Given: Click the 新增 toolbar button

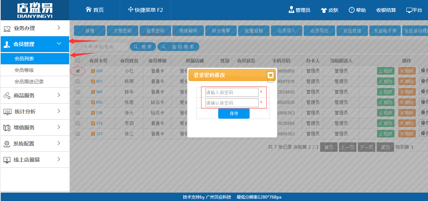Looking at the screenshot, I should pyautogui.click(x=89, y=31).
